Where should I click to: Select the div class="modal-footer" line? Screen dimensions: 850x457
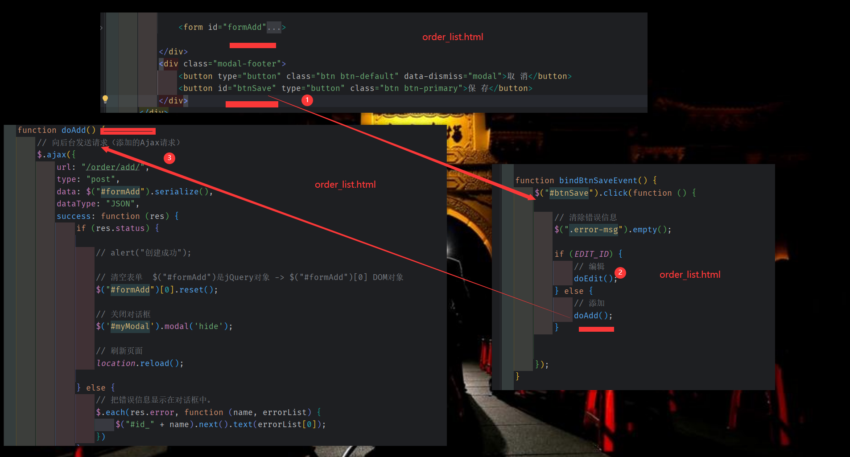[x=223, y=64]
